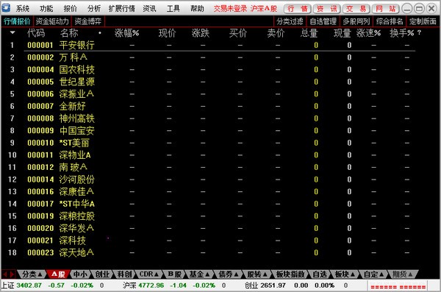The width and height of the screenshot is (441, 292).
Task: Select stock 世纪星源 in the list
Action: [76, 82]
